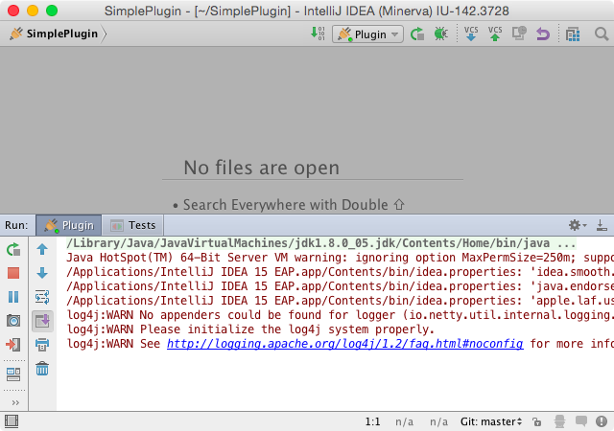
Task: Click the Java HotSpot warning line
Action: pyautogui.click(x=340, y=258)
